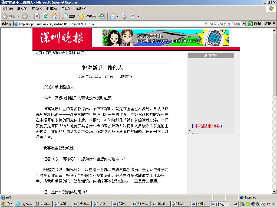Open the 工具(T) menu

[66, 9]
